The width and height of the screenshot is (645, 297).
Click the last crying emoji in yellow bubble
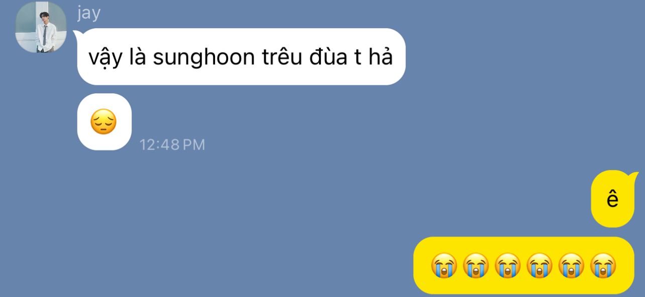(603, 265)
